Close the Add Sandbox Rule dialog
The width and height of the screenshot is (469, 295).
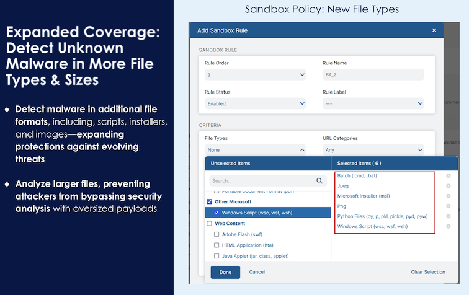434,30
